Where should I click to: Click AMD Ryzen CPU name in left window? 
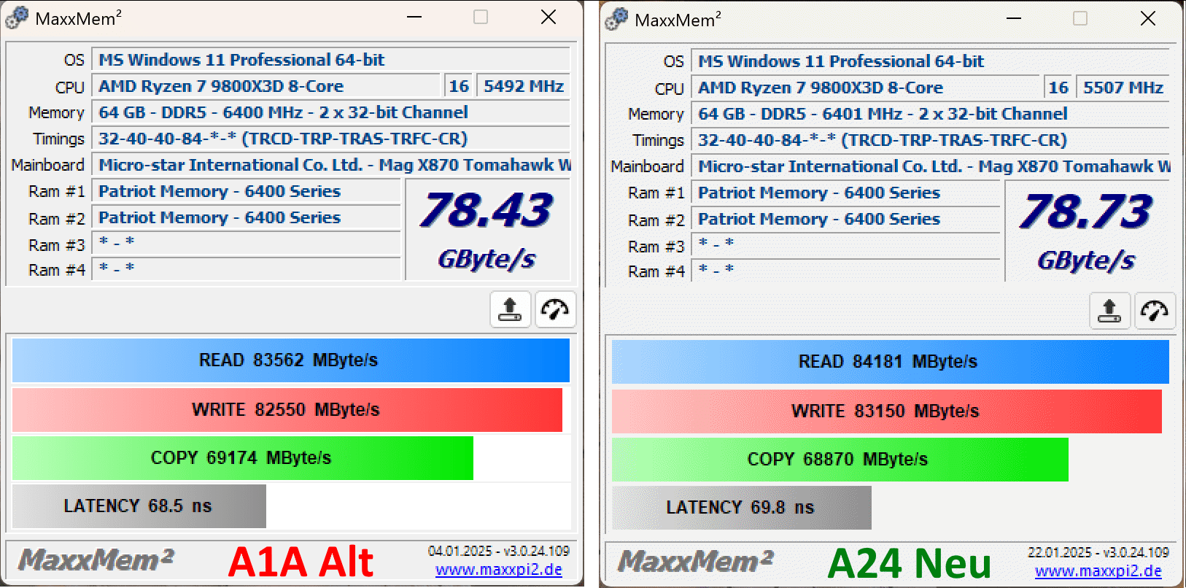point(266,86)
